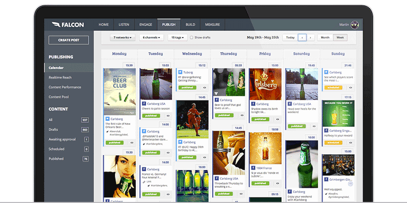
Task: Go to the previous week arrow
Action: 302,38
